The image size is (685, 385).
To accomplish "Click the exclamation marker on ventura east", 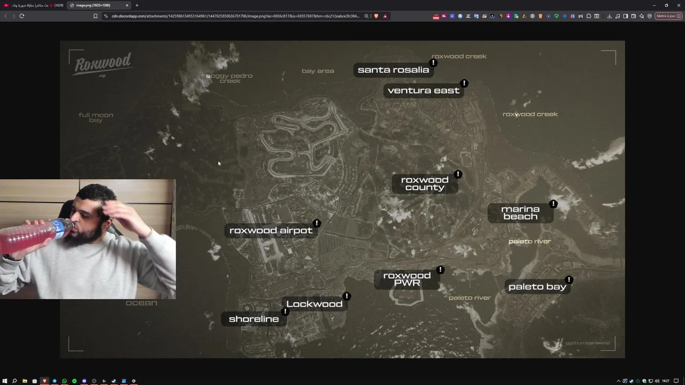I will click(464, 83).
